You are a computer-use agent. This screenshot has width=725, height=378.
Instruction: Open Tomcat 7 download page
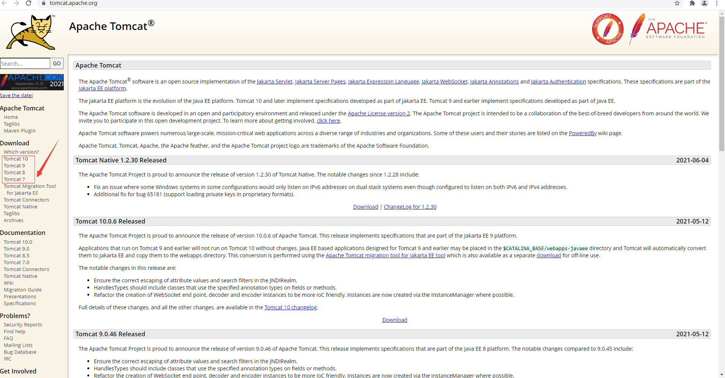(14, 180)
